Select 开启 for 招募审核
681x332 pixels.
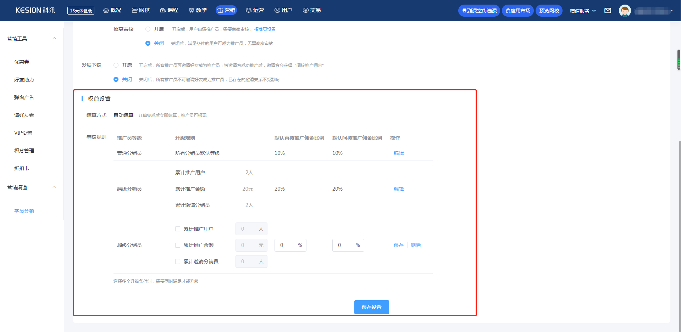pos(148,29)
